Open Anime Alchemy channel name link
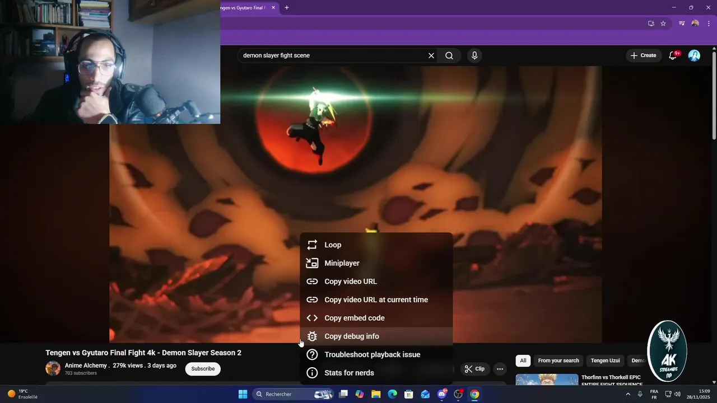This screenshot has height=403, width=717. (x=86, y=365)
